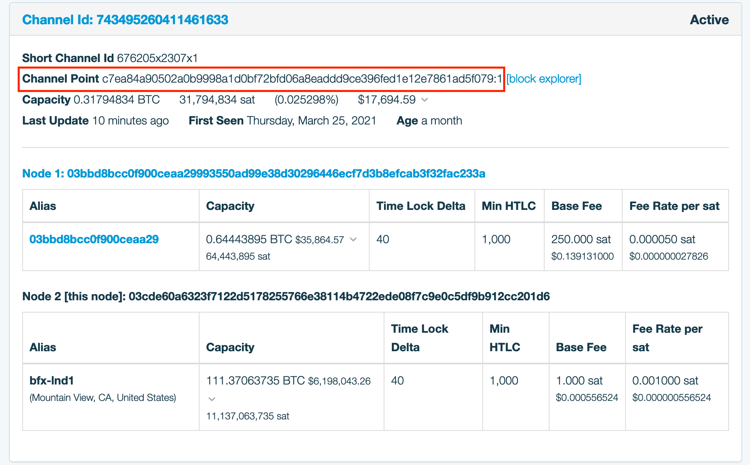
Task: Open the bfx-lnd1 node alias
Action: (51, 380)
